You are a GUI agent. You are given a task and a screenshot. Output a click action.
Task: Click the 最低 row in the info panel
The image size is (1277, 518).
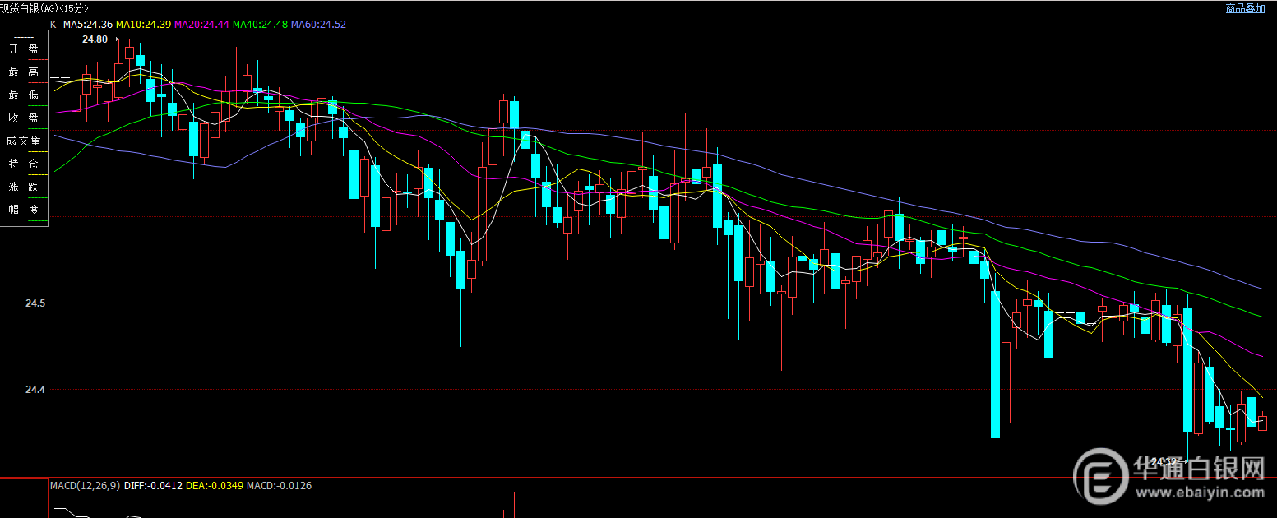click(23, 95)
